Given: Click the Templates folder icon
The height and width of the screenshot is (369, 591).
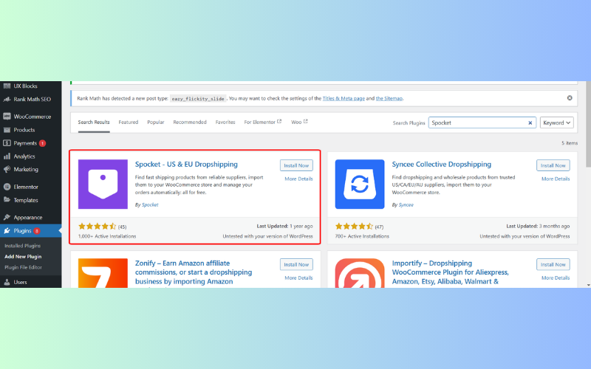Looking at the screenshot, I should coord(7,200).
